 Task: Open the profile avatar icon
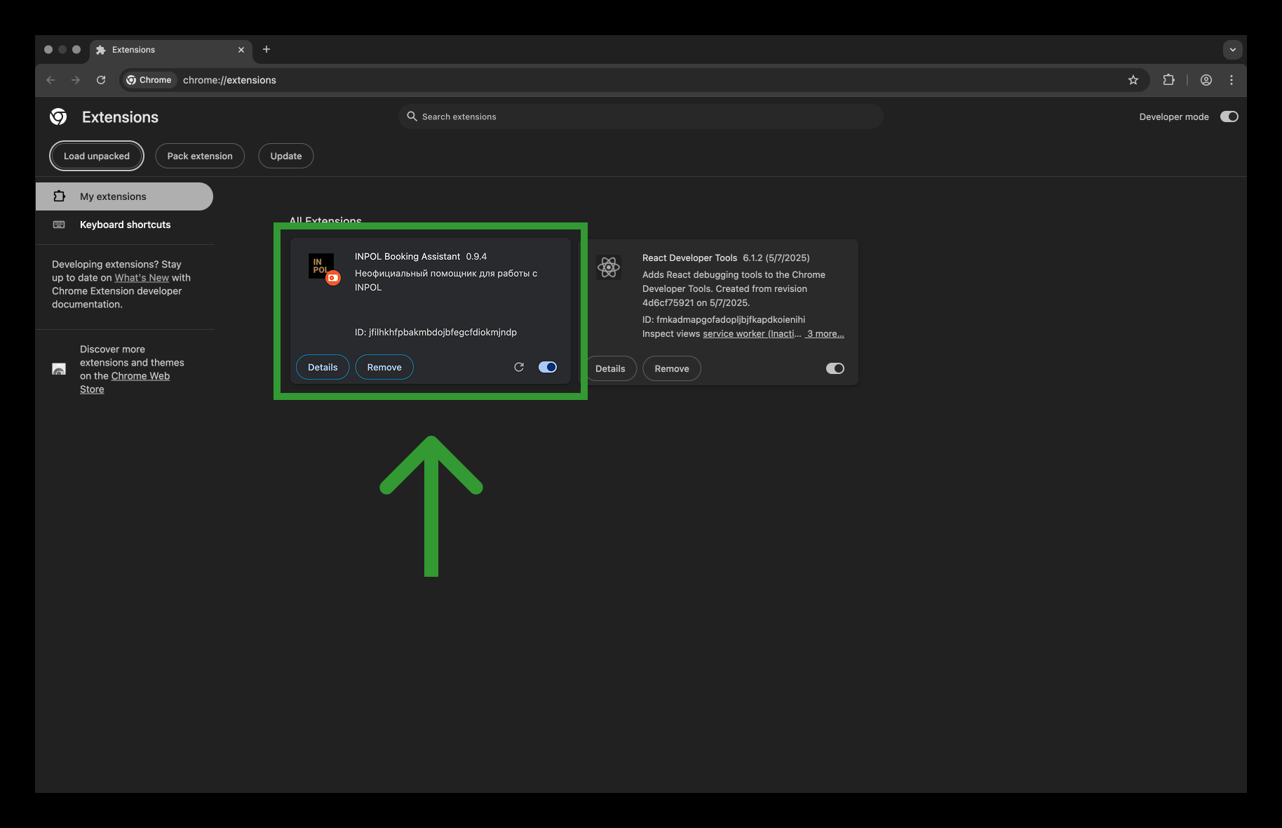1206,80
